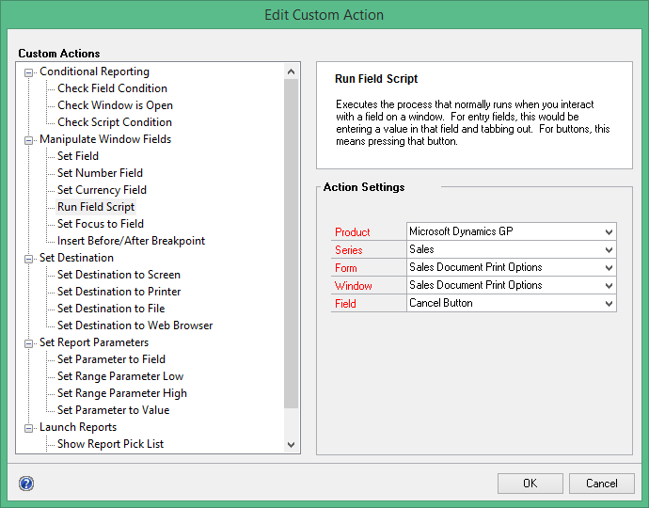The height and width of the screenshot is (508, 649).
Task: Click the red Series label
Action: tap(349, 250)
